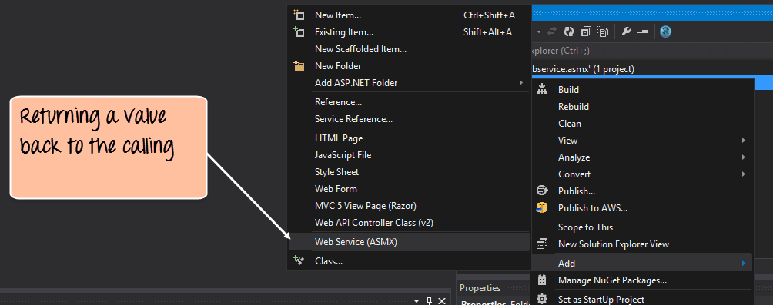Choose Publish... from the context menu
Screen dimensions: 773x305
pos(642,191)
